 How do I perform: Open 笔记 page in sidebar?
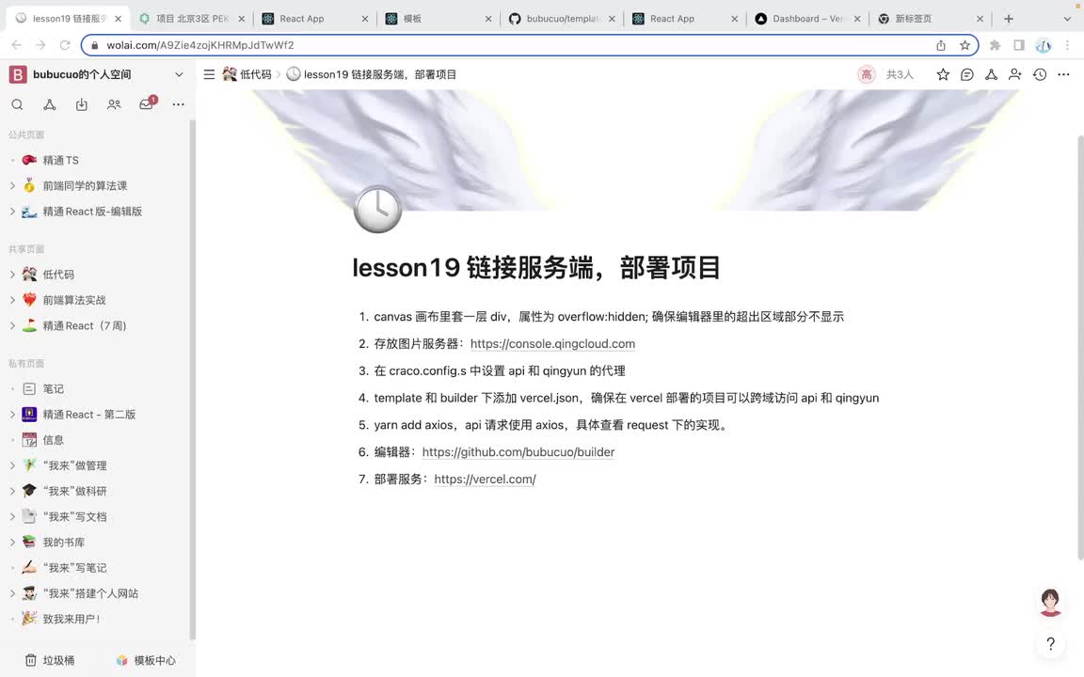pyautogui.click(x=54, y=388)
